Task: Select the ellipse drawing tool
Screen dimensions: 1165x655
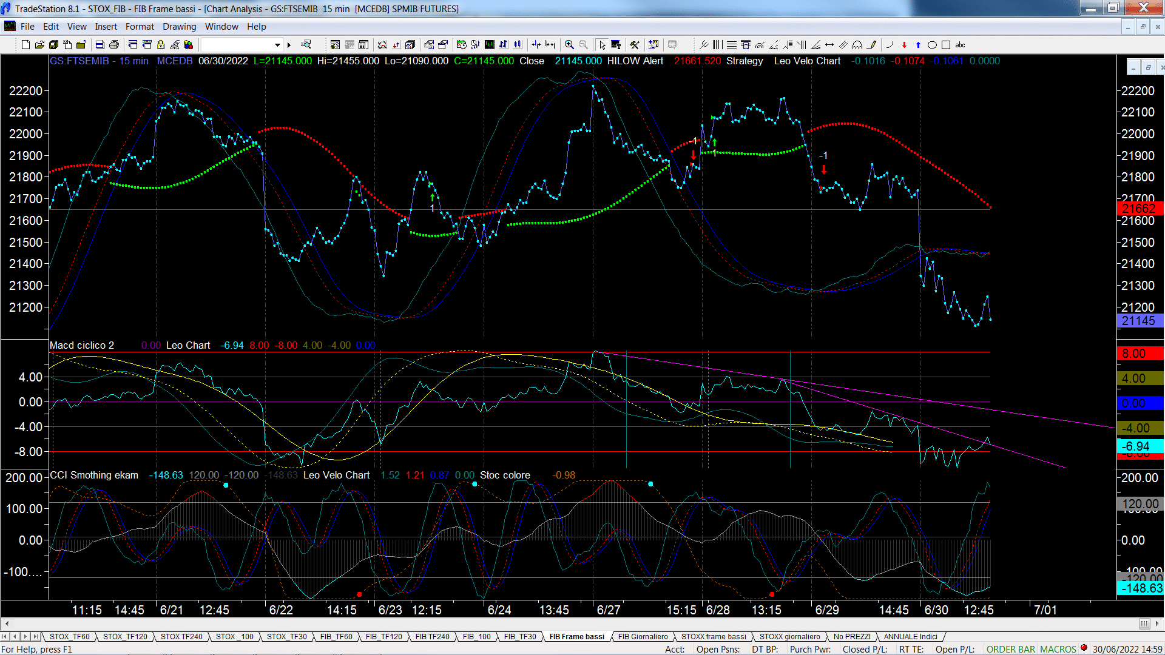Action: coord(932,45)
